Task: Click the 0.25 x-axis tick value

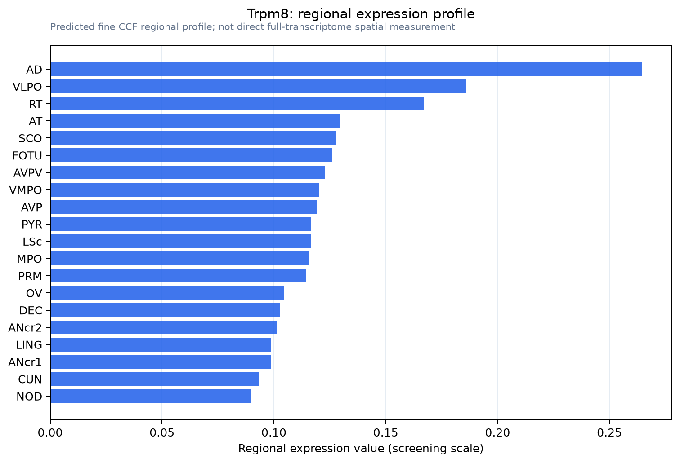Action: [x=609, y=432]
